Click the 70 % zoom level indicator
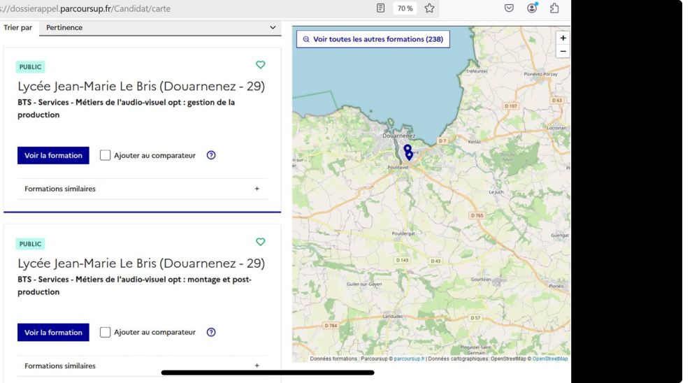The width and height of the screenshot is (699, 383). 405,8
